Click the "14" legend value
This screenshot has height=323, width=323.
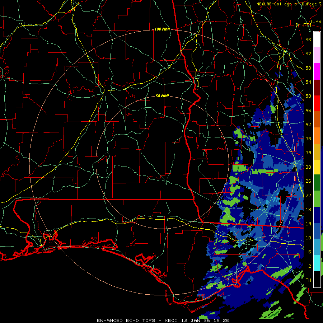pos(308,224)
